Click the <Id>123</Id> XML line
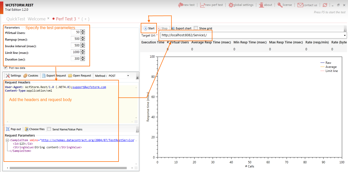348x172 pixels. point(23,144)
